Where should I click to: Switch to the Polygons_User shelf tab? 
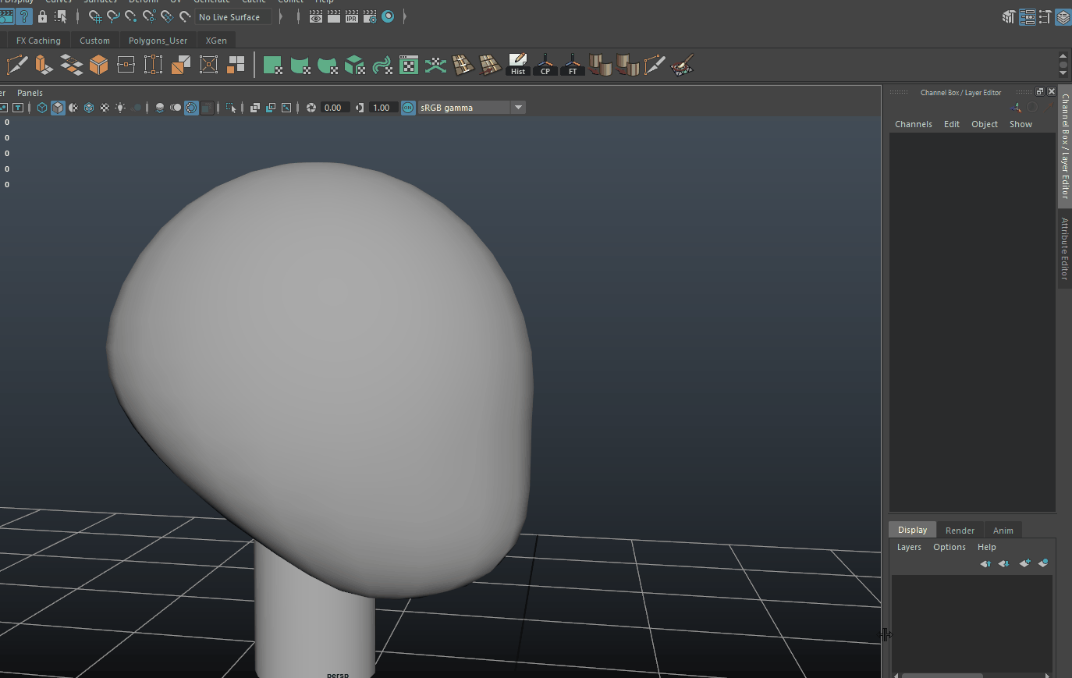point(158,41)
